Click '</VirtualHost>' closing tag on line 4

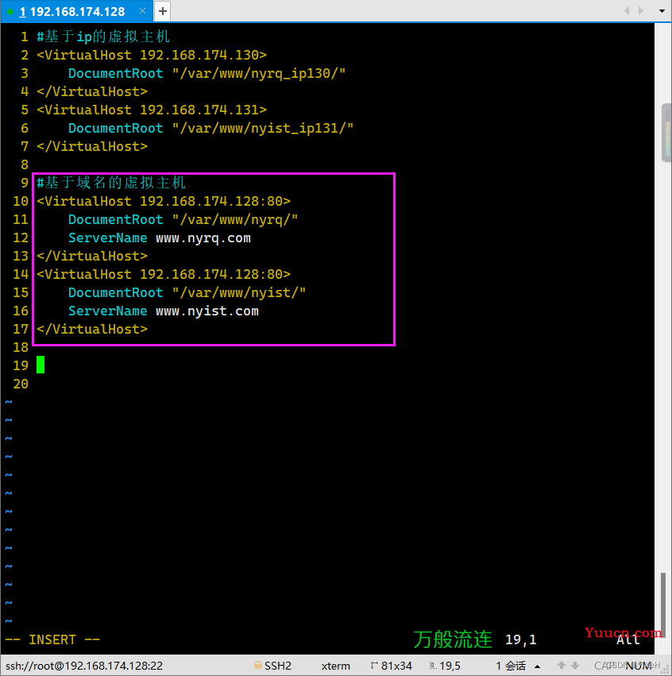pos(92,92)
